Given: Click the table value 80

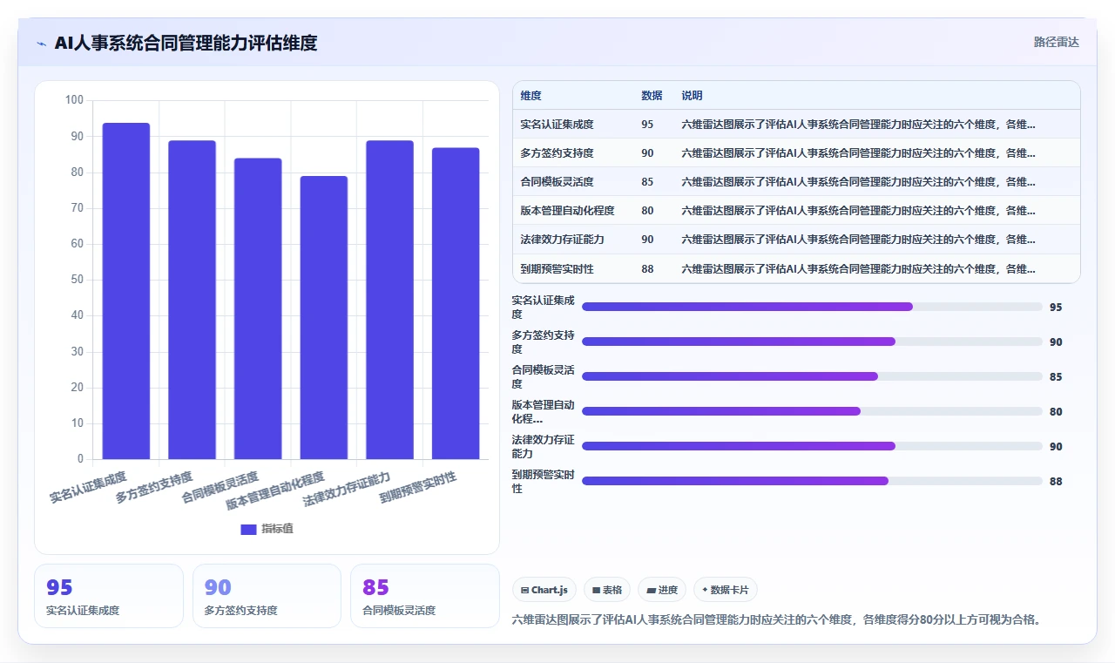Looking at the screenshot, I should pyautogui.click(x=647, y=211).
